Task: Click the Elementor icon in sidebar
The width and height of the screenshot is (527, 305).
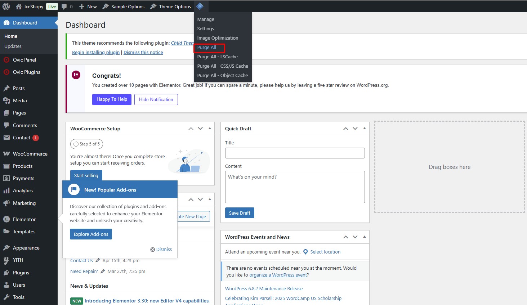Action: (6, 219)
